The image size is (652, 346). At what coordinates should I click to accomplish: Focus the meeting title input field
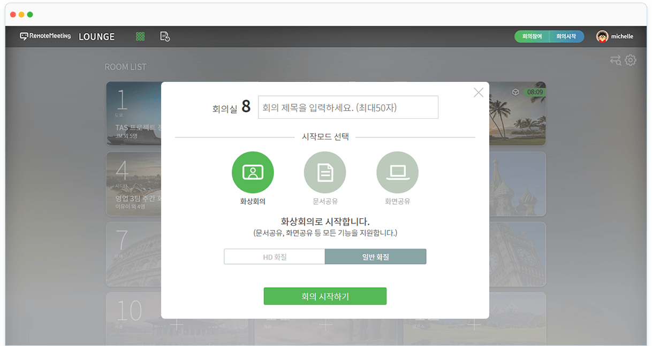click(348, 107)
